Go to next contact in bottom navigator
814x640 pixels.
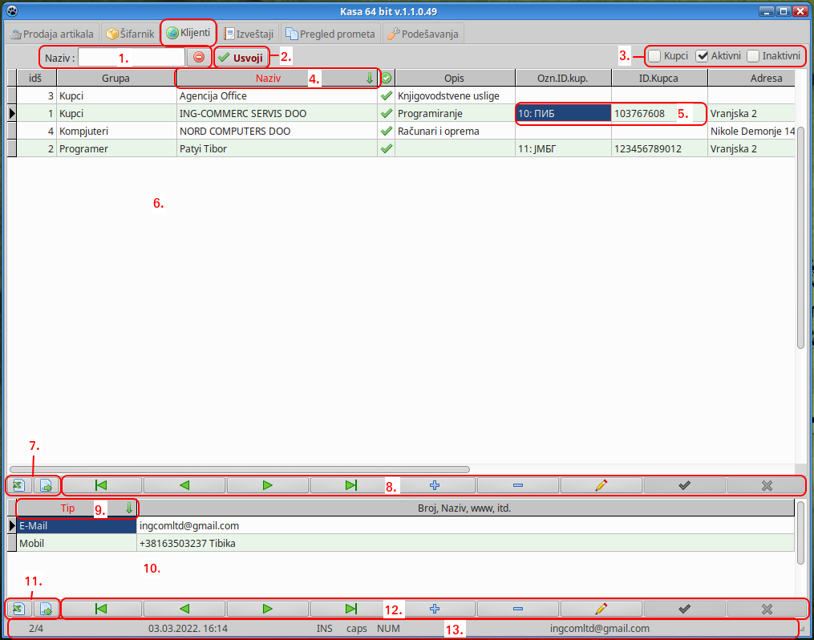[x=267, y=609]
